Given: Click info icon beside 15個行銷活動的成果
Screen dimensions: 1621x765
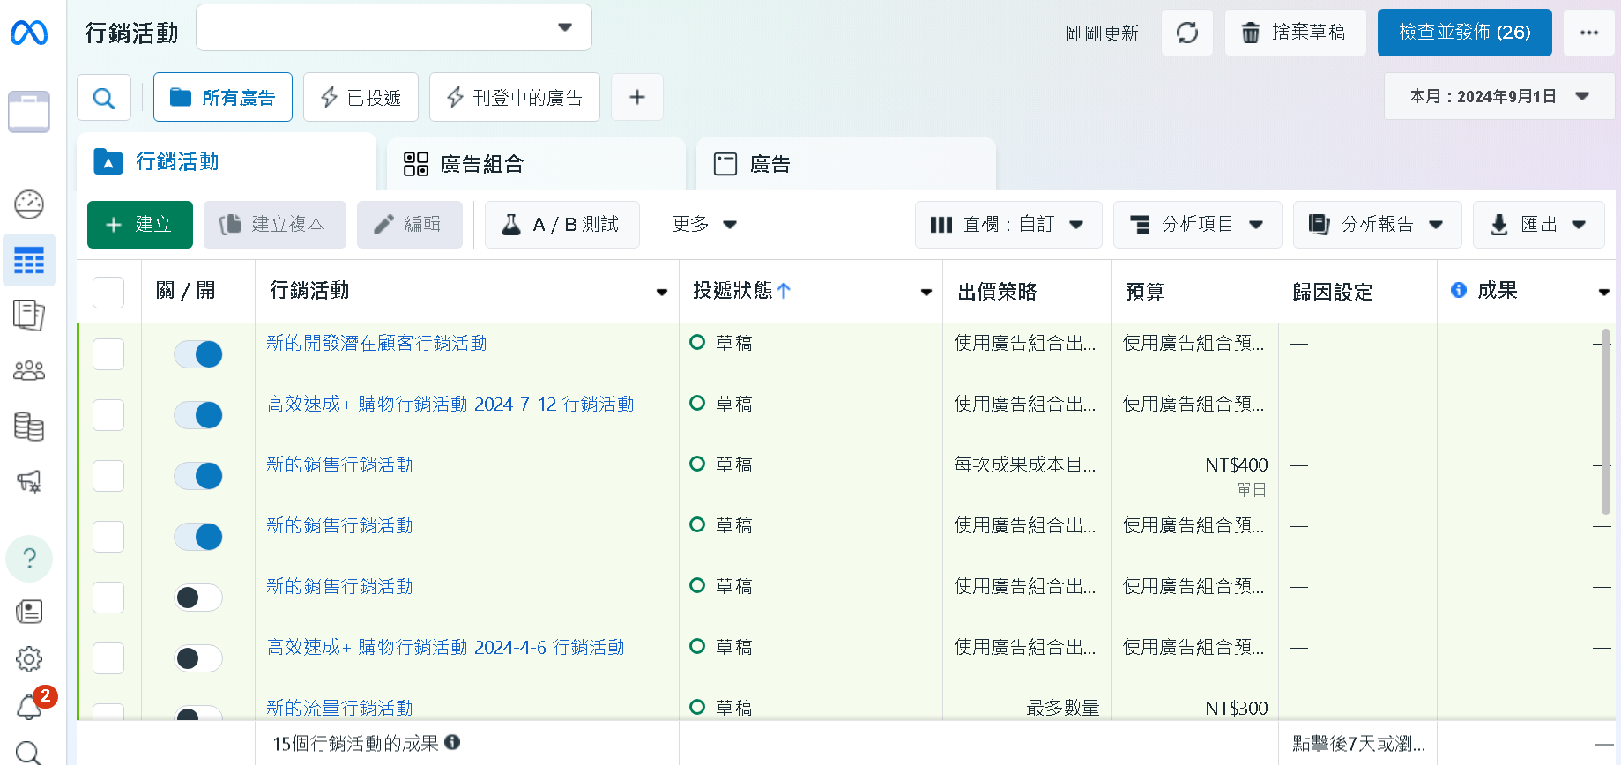Looking at the screenshot, I should tap(452, 742).
